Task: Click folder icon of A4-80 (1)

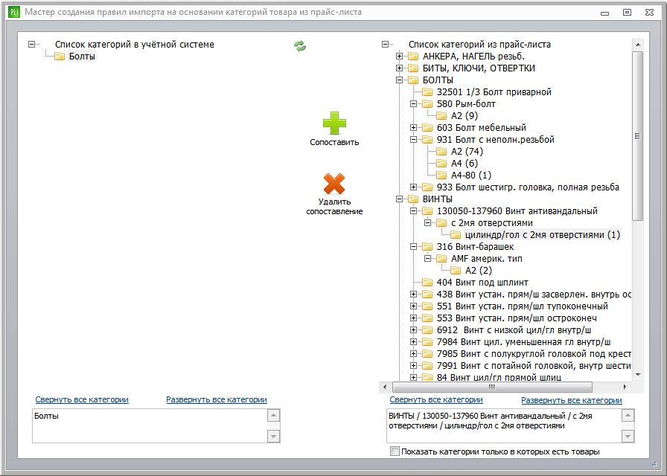Action: (x=441, y=175)
